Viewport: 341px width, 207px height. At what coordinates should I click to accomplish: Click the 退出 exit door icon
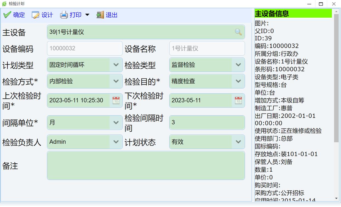point(100,15)
